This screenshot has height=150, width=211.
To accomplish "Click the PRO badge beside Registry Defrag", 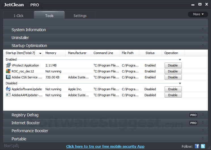I will coord(193,115).
